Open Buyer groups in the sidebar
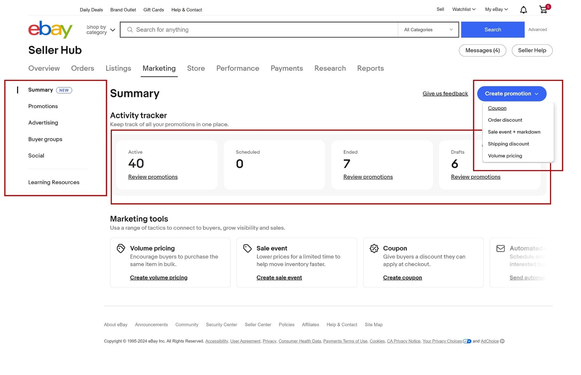Image resolution: width=581 pixels, height=375 pixels. [x=45, y=139]
